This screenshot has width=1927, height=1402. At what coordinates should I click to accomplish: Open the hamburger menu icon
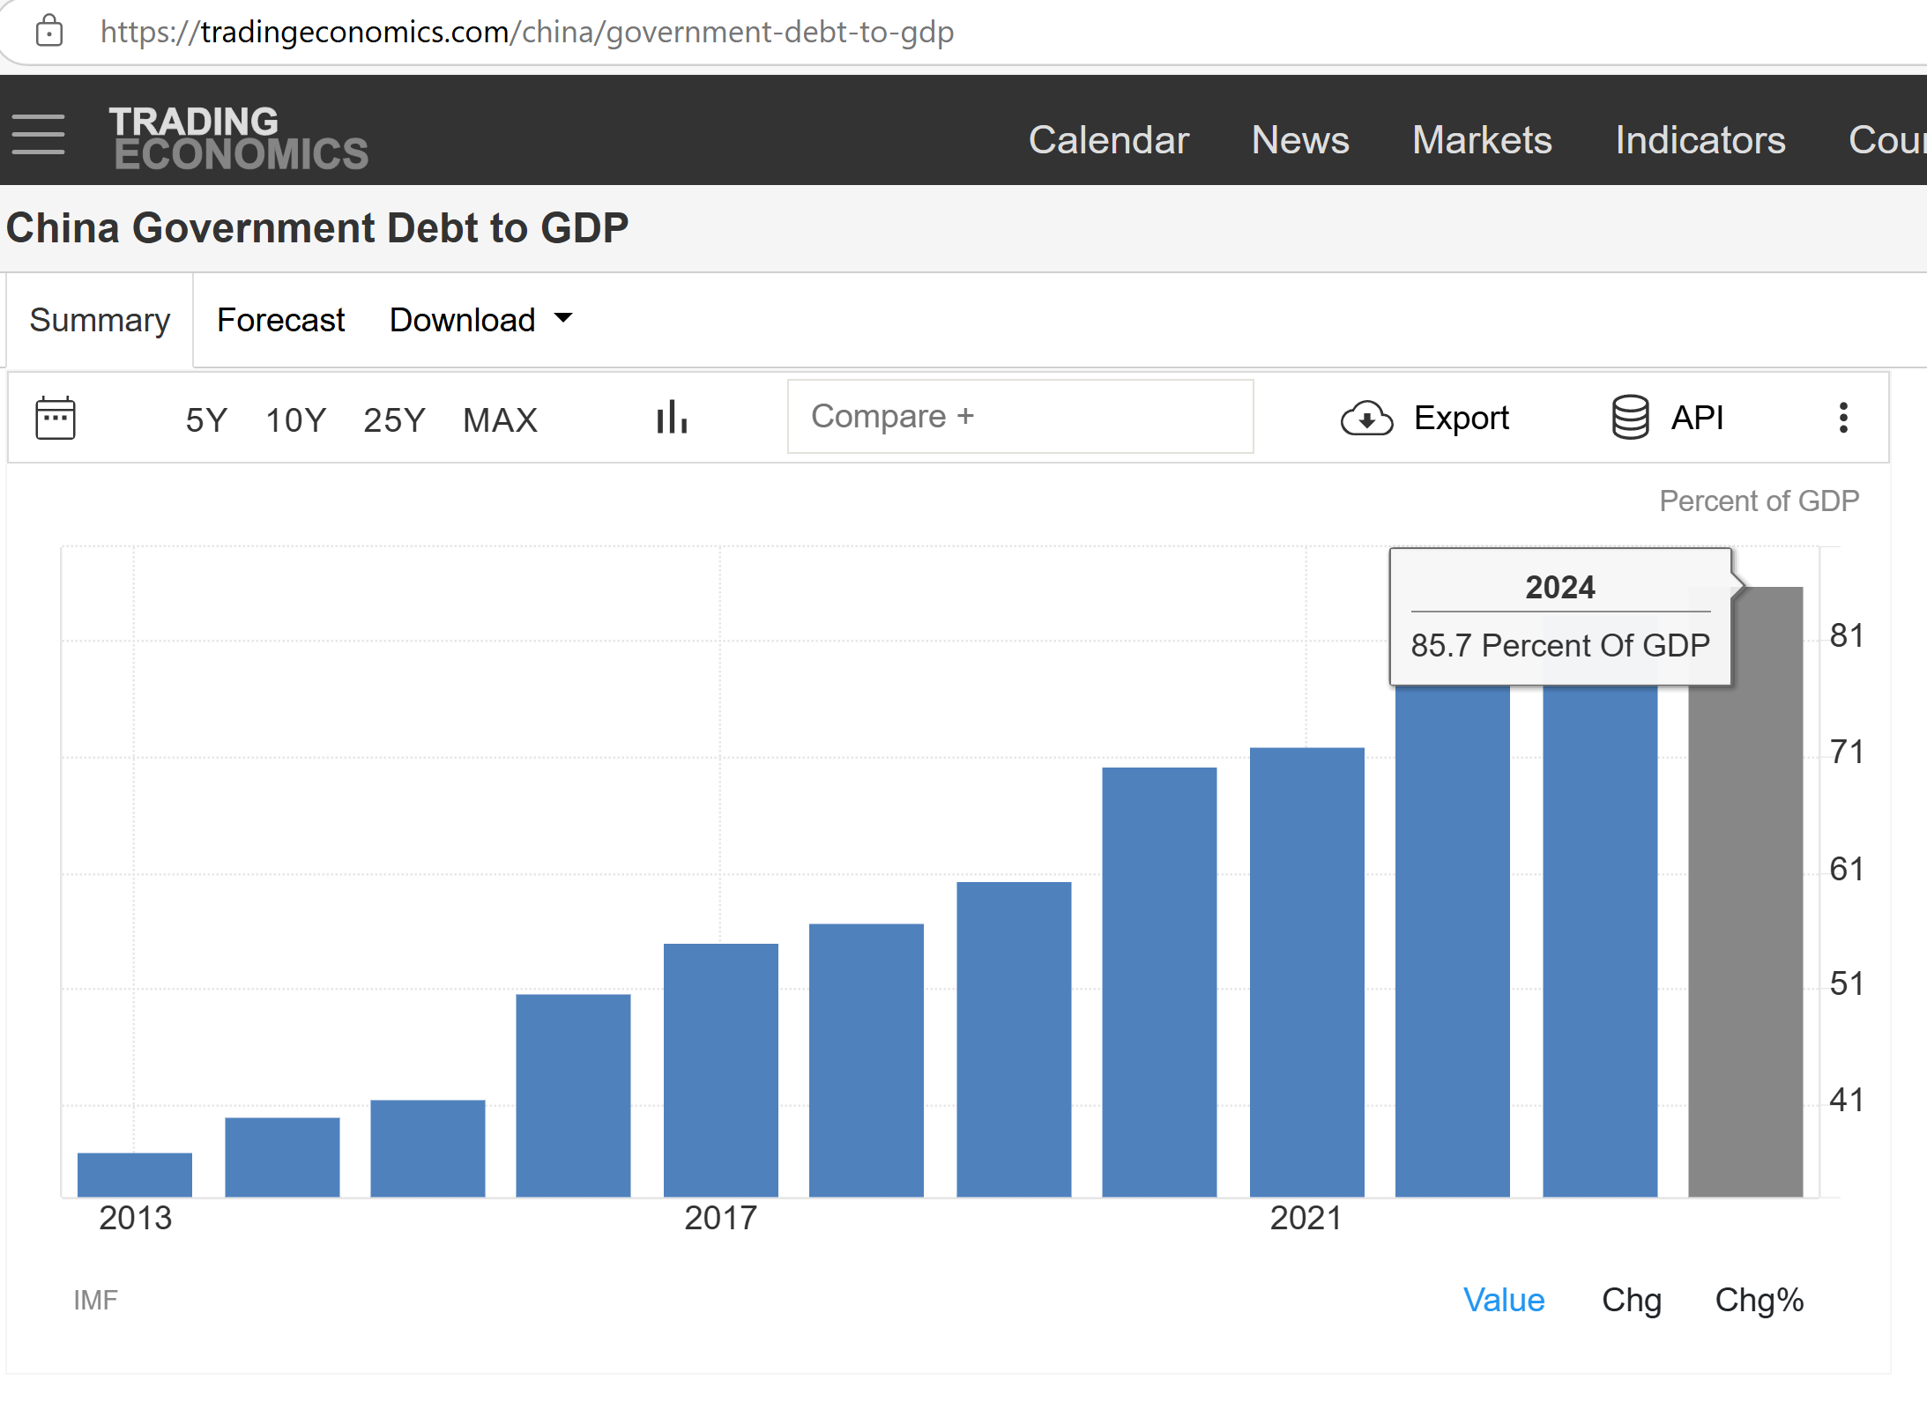[x=38, y=135]
